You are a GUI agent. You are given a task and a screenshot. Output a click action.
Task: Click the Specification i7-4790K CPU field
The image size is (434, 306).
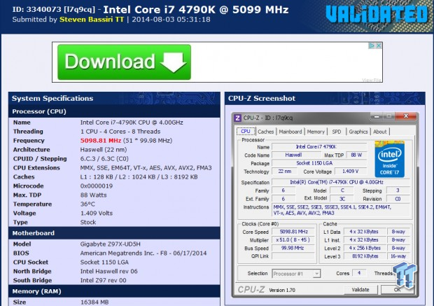point(341,182)
